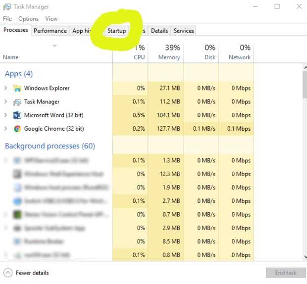Switch to the Startup tab

(x=117, y=31)
